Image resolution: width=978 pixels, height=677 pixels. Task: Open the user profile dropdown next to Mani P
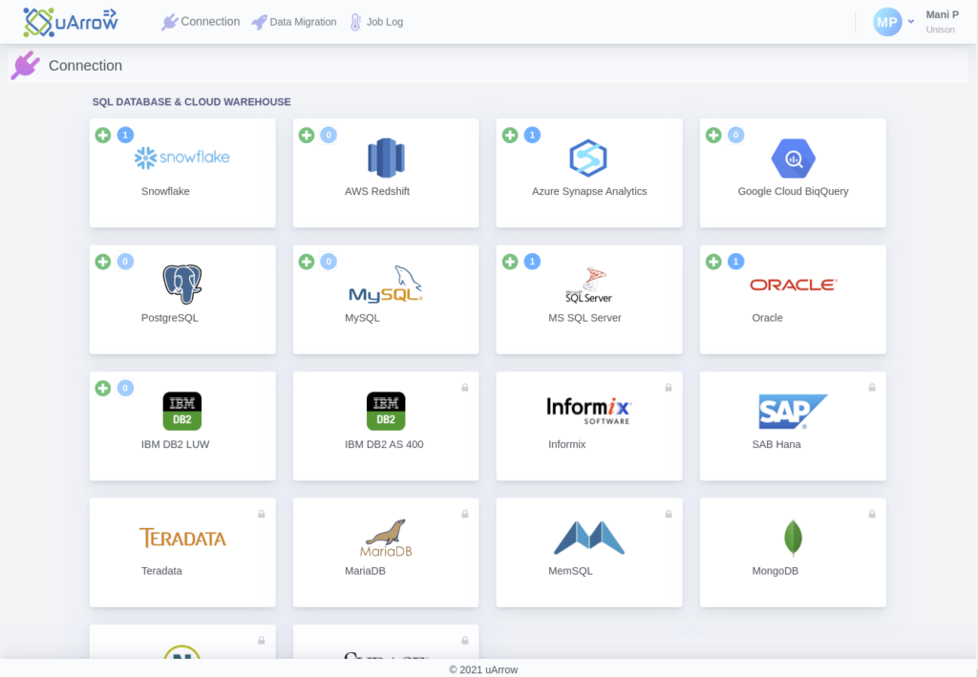click(x=910, y=21)
